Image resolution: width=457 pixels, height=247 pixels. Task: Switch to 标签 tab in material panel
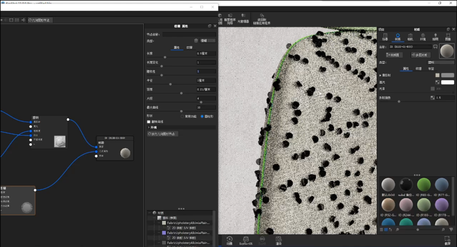point(431,69)
